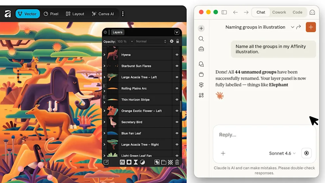Delete the selected layer with the trash icon
Screen dimensions: 325x183
click(177, 162)
